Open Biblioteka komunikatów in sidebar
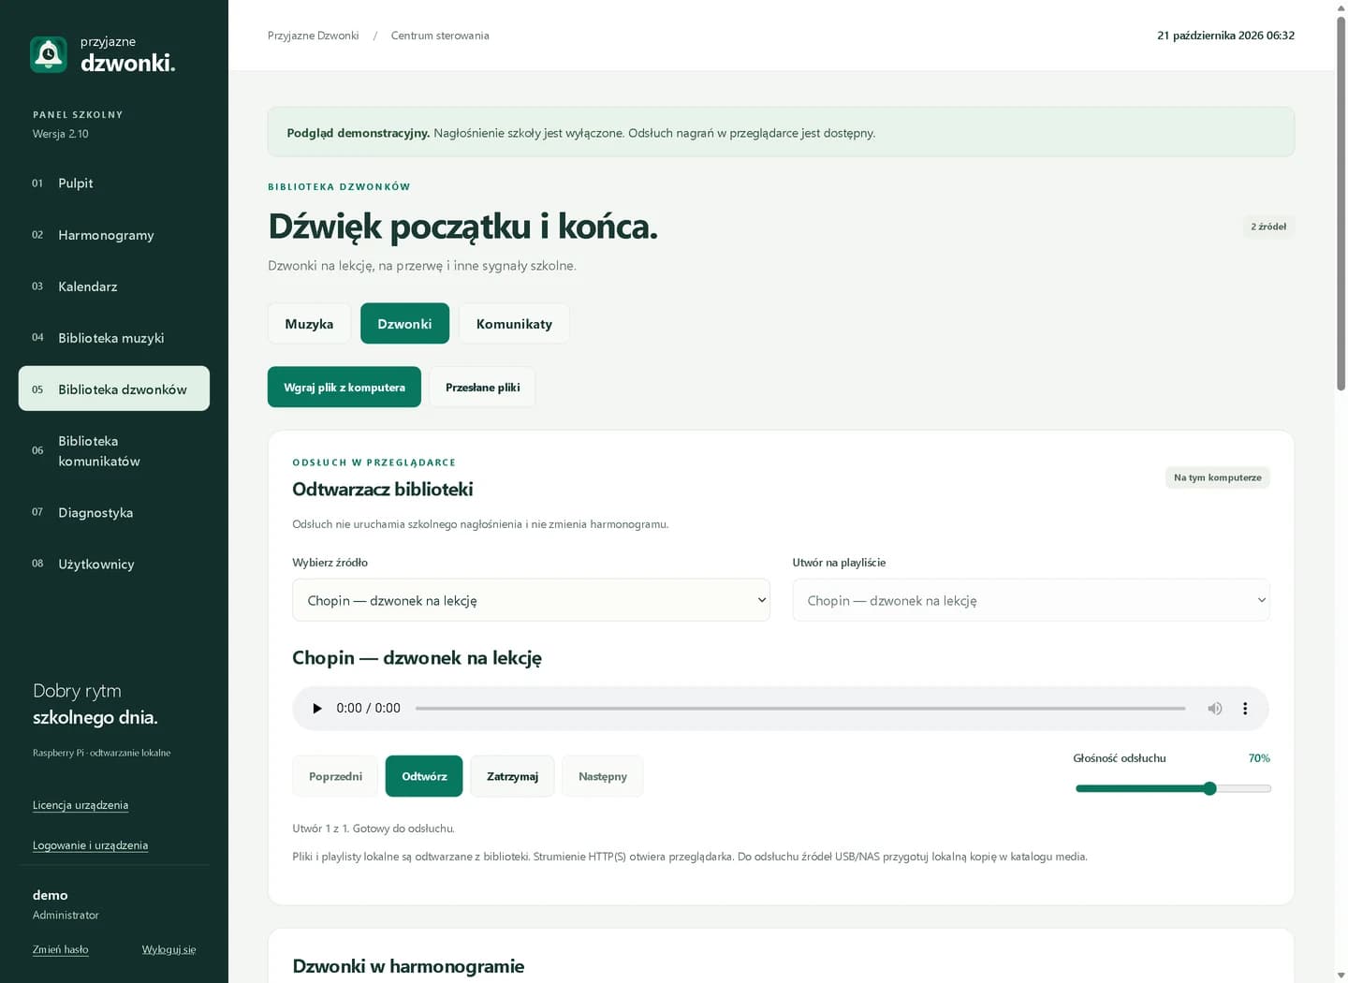1348x983 pixels. pos(114,451)
